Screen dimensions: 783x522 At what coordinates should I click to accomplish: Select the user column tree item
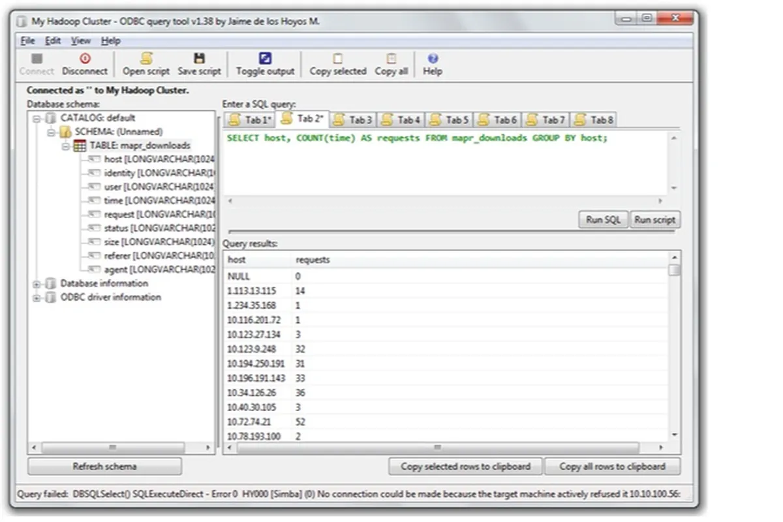[159, 187]
